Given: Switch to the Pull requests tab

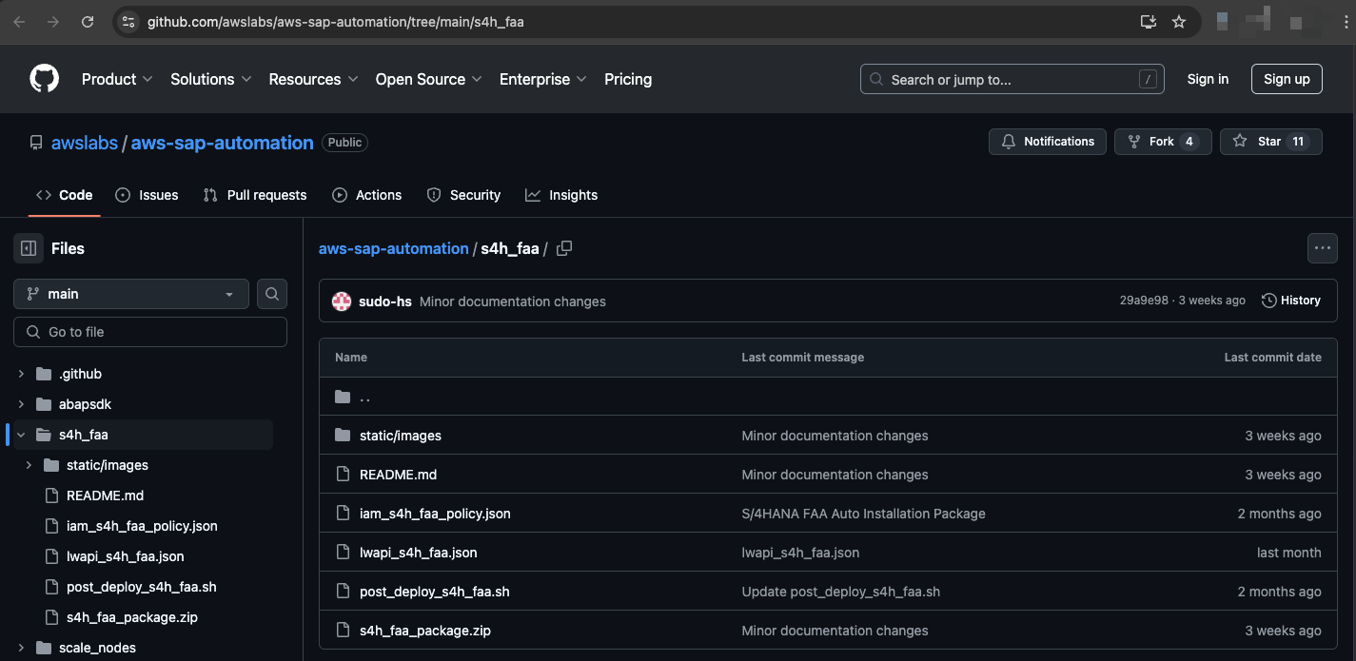Looking at the screenshot, I should click(x=255, y=195).
